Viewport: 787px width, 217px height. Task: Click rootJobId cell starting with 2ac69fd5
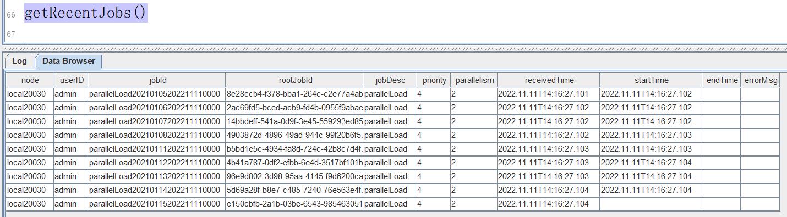point(294,108)
